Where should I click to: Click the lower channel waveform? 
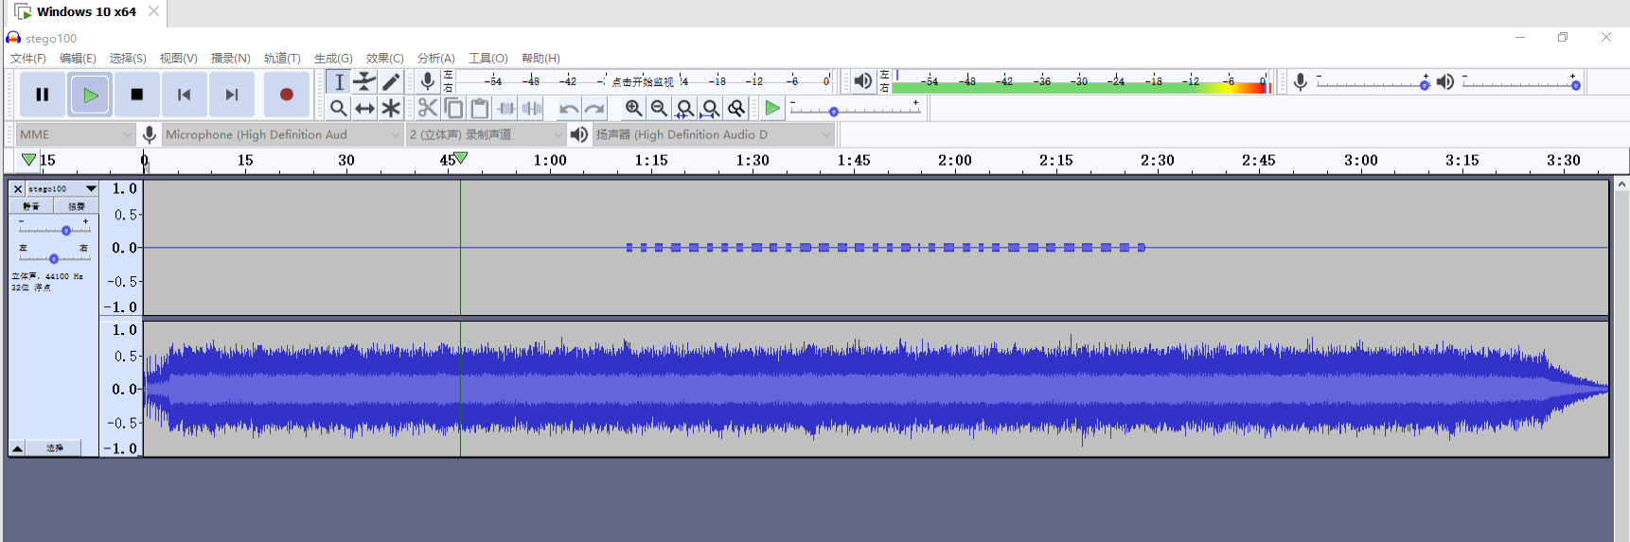pos(876,389)
